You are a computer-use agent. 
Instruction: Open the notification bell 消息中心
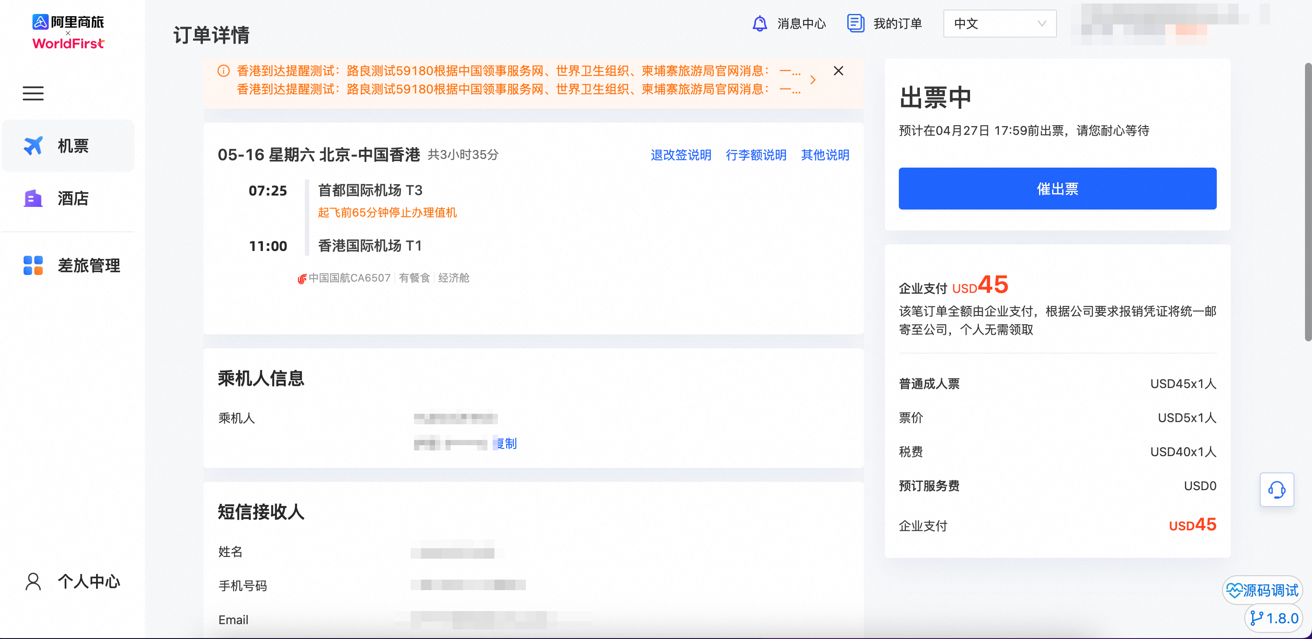point(760,24)
